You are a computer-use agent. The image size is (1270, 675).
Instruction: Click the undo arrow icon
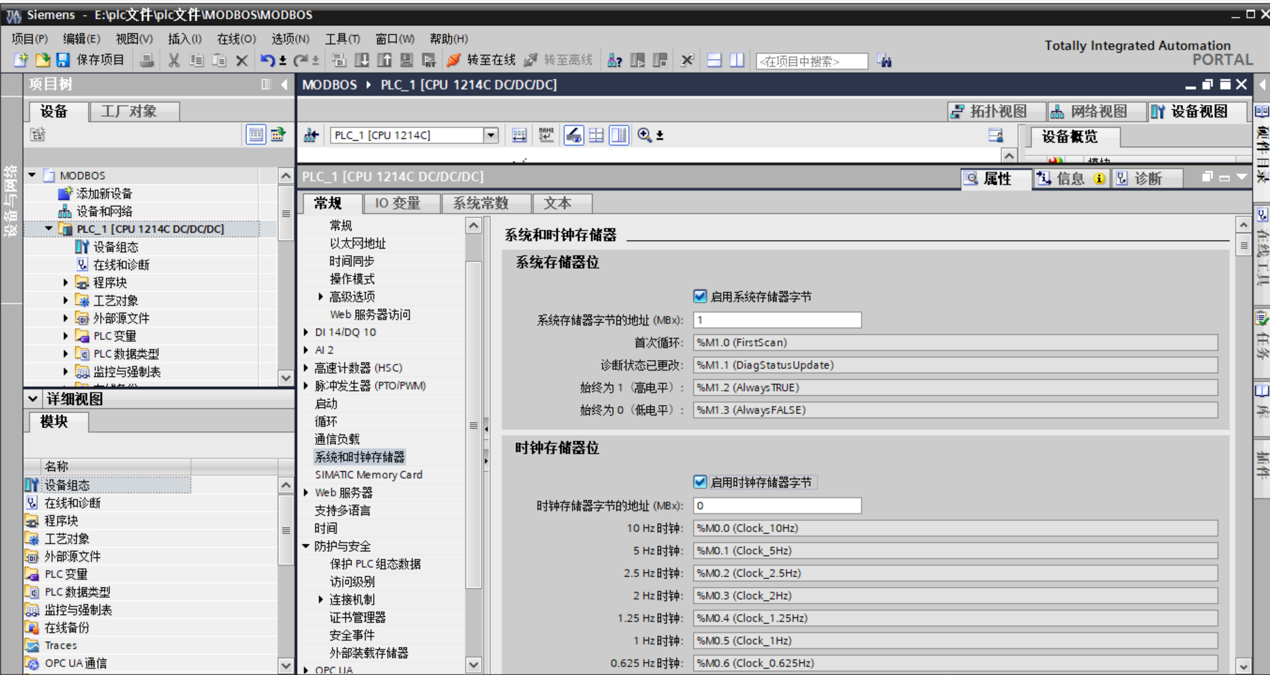pos(268,61)
